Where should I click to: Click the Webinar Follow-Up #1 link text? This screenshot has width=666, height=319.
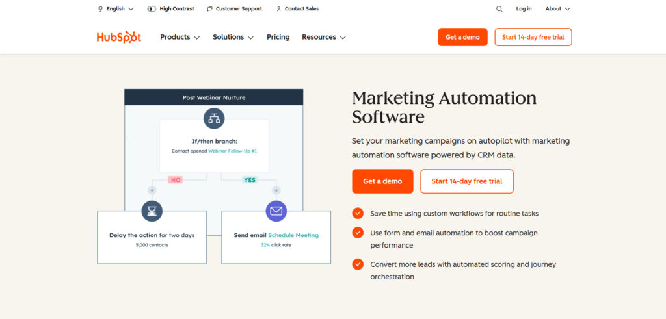(232, 151)
